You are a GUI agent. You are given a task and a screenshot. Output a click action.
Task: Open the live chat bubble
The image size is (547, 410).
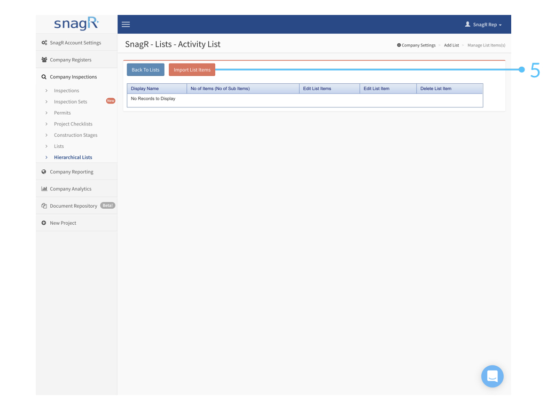tap(492, 376)
